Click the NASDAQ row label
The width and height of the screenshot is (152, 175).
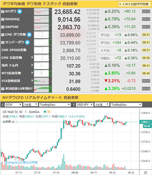[12, 19]
